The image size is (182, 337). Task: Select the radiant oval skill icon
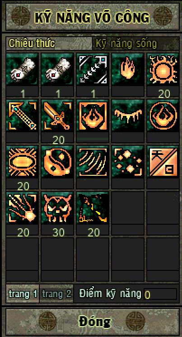pyautogui.click(x=22, y=161)
